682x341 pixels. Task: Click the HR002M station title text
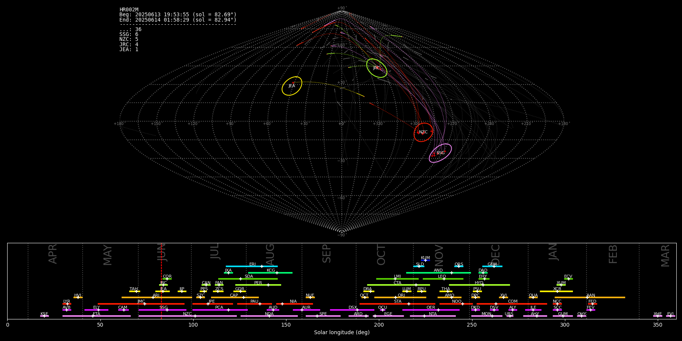[x=129, y=10]
